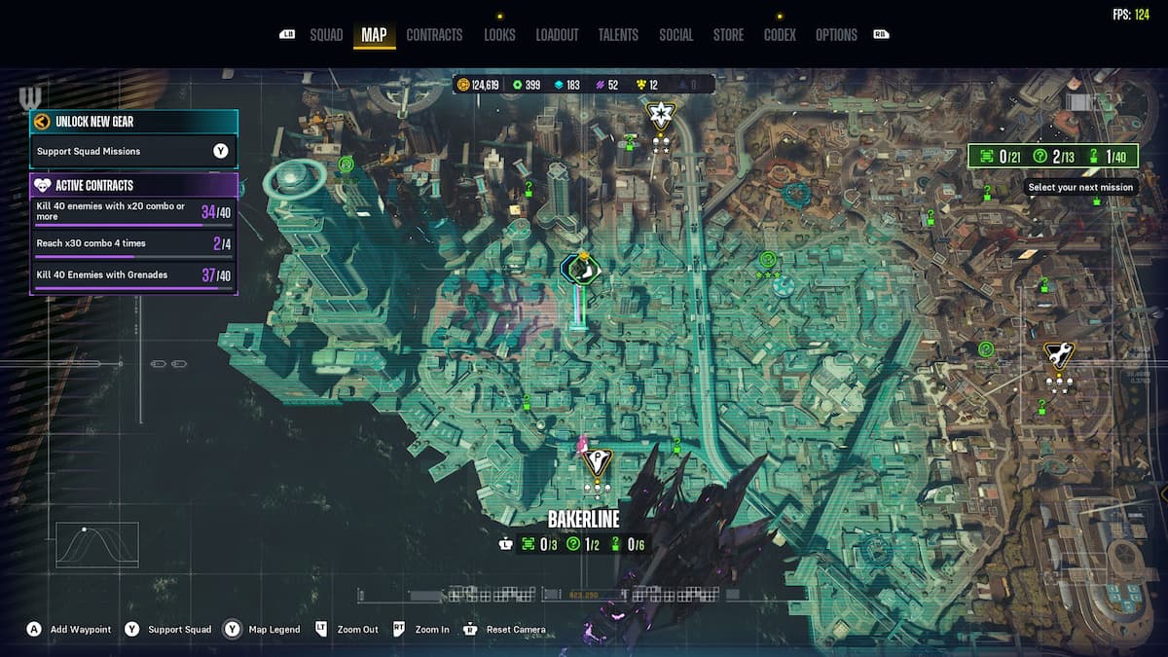Click the green Riddler question mark with stars
The height and width of the screenshot is (657, 1168).
(x=767, y=260)
